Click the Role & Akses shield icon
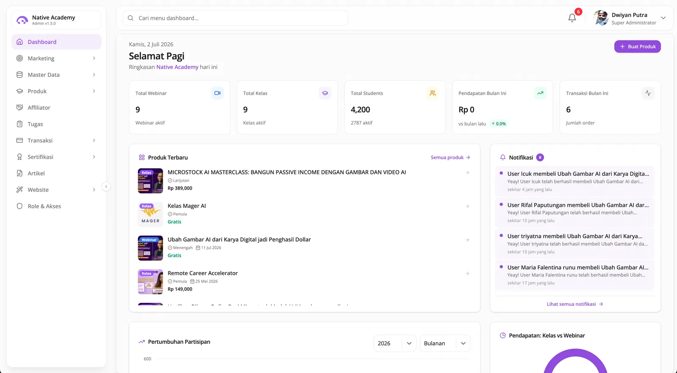The width and height of the screenshot is (677, 373). pyautogui.click(x=19, y=206)
